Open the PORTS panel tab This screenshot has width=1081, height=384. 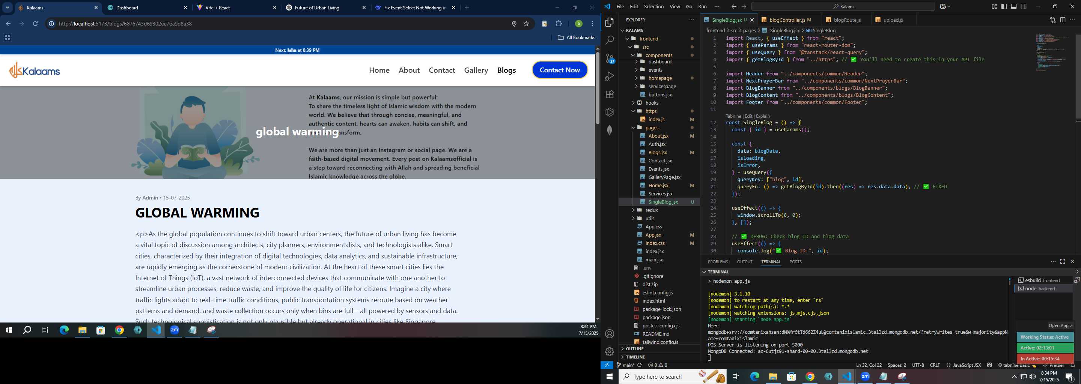coord(795,262)
